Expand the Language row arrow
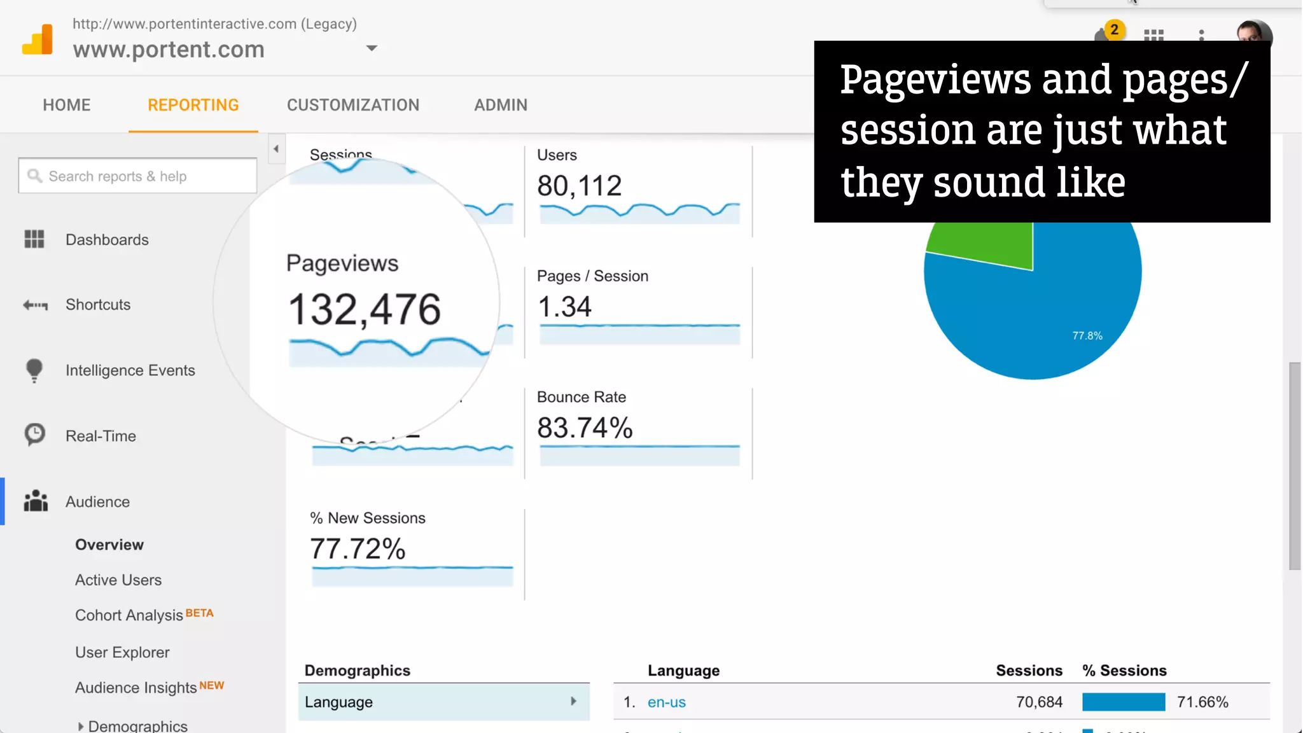Image resolution: width=1303 pixels, height=733 pixels. click(x=573, y=701)
